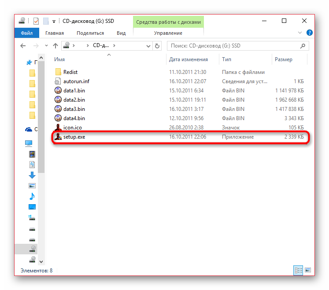Open the Customize Quick Access Toolbar dropdown
The width and height of the screenshot is (329, 290).
tap(54, 22)
